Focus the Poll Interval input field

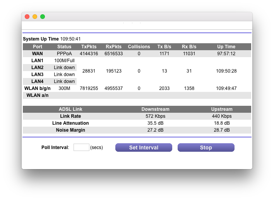pyautogui.click(x=81, y=147)
